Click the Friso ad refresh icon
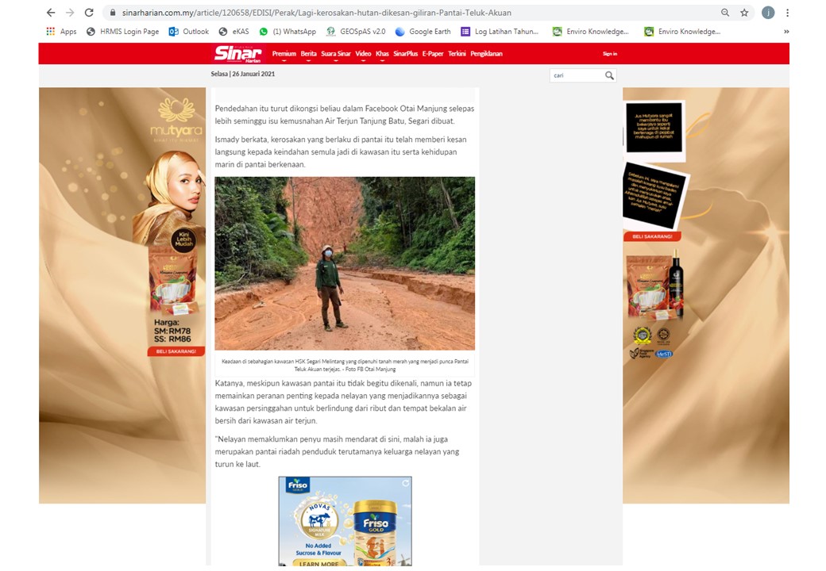Viewport: 826px width, 571px height. 406,483
